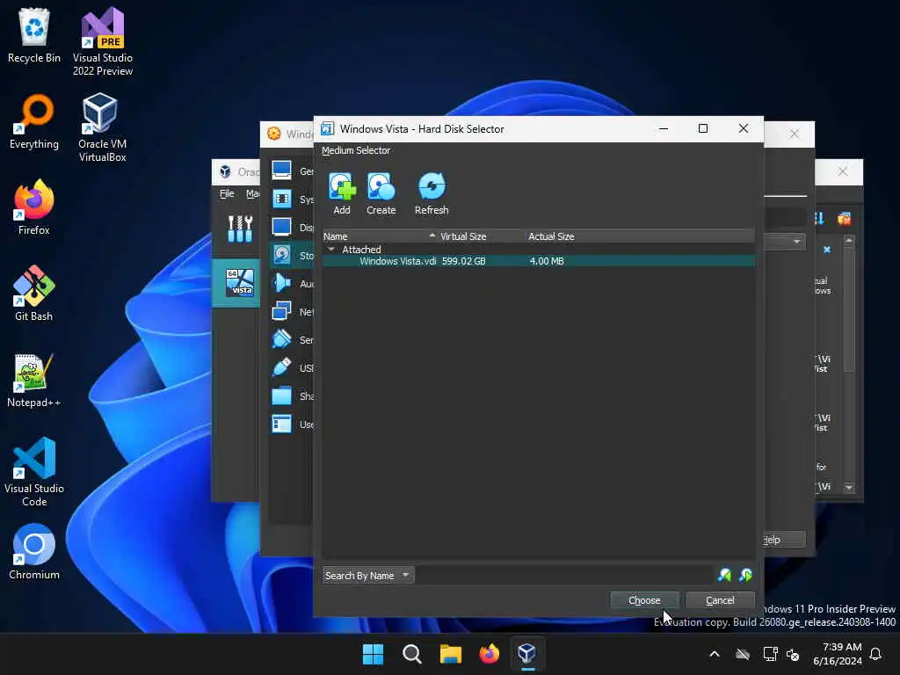Open Notepad++ desktop shortcut
The width and height of the screenshot is (900, 675).
pyautogui.click(x=34, y=380)
